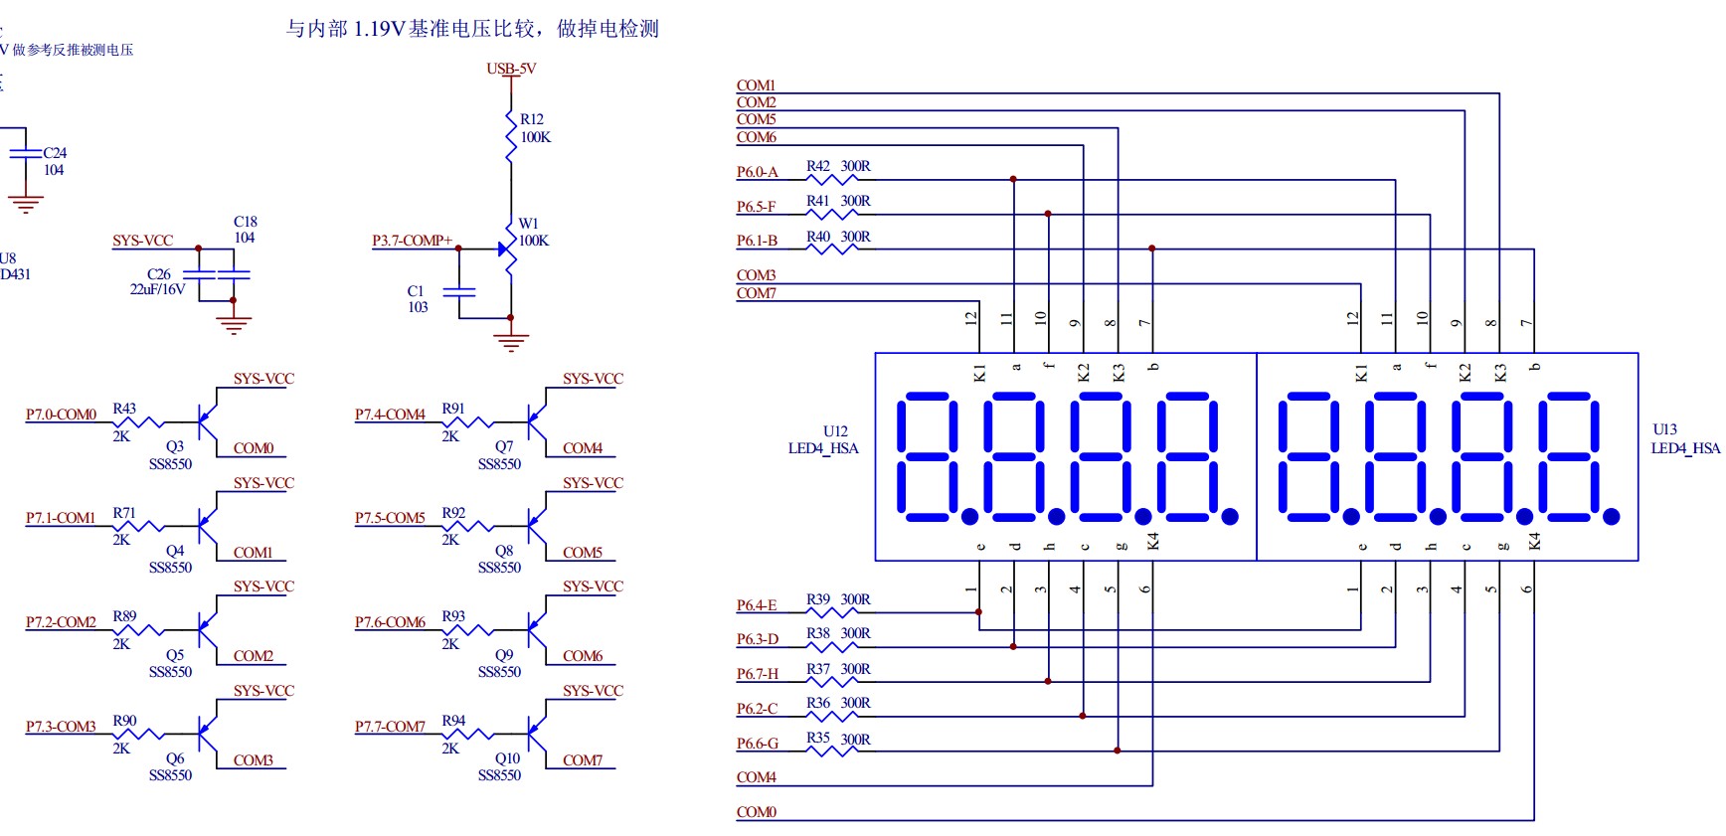Click the P7.0-COM0 net label
Image resolution: width=1726 pixels, height=836 pixels.
click(62, 415)
